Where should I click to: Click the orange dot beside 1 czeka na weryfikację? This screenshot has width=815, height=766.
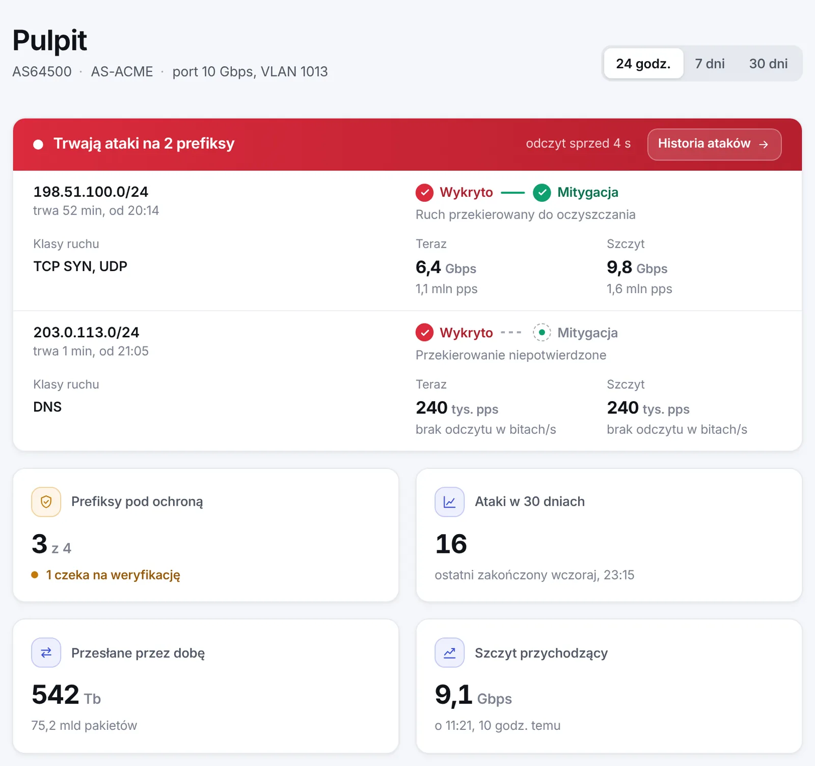[35, 575]
